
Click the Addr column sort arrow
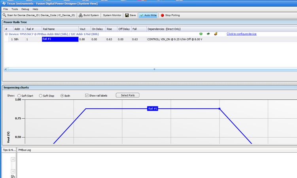tap(23, 29)
